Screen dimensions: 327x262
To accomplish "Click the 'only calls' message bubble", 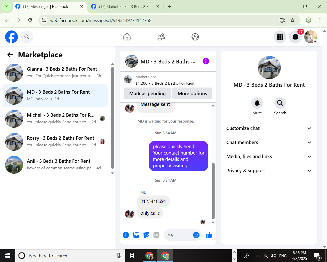I will pos(150,213).
